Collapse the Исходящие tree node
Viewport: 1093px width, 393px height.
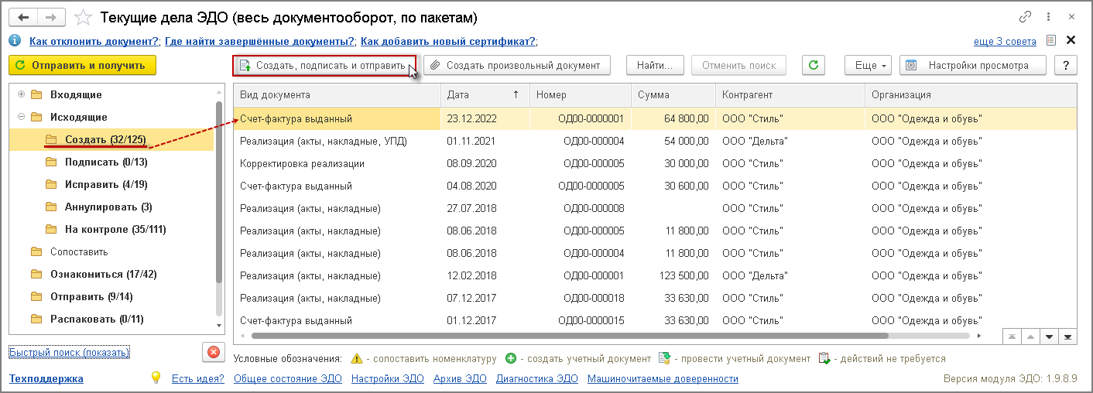point(20,118)
